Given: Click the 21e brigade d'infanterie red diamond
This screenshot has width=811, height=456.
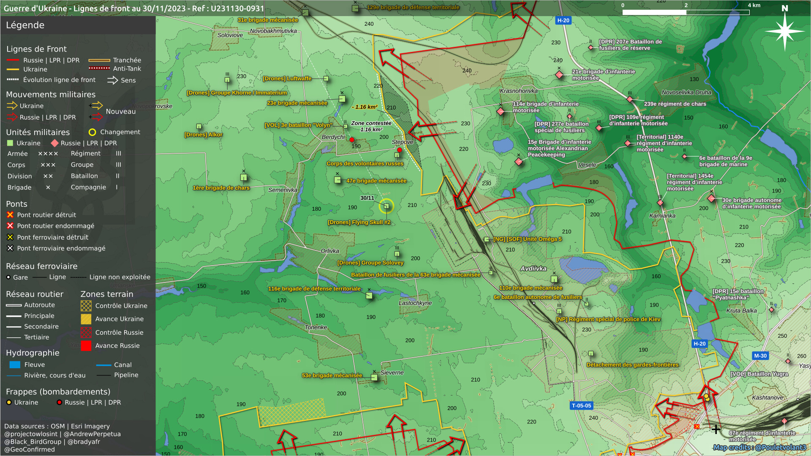Looking at the screenshot, I should [x=559, y=75].
